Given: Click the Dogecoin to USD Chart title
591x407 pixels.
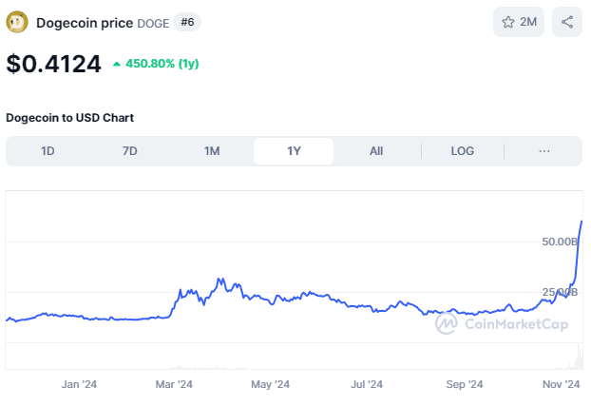Looking at the screenshot, I should click(69, 118).
